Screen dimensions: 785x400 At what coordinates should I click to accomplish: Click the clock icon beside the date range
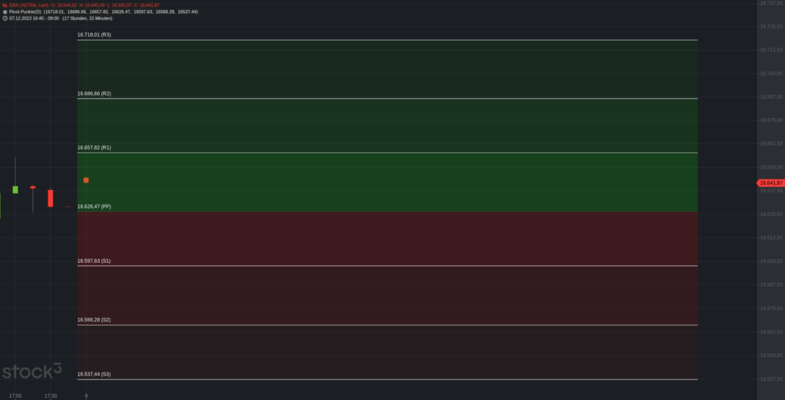5,18
